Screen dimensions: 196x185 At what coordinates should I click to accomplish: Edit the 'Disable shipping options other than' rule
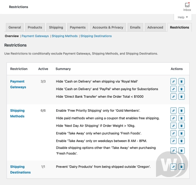tap(174, 151)
